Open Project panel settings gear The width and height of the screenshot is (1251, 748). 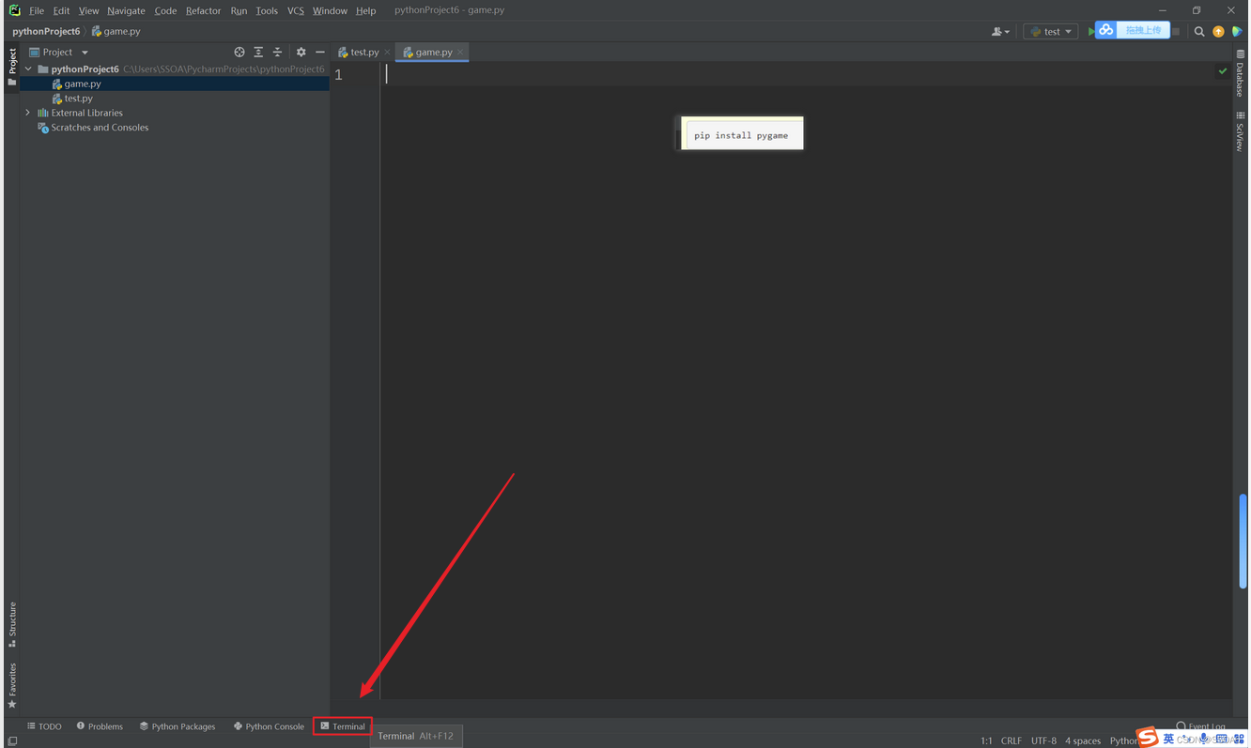(301, 53)
